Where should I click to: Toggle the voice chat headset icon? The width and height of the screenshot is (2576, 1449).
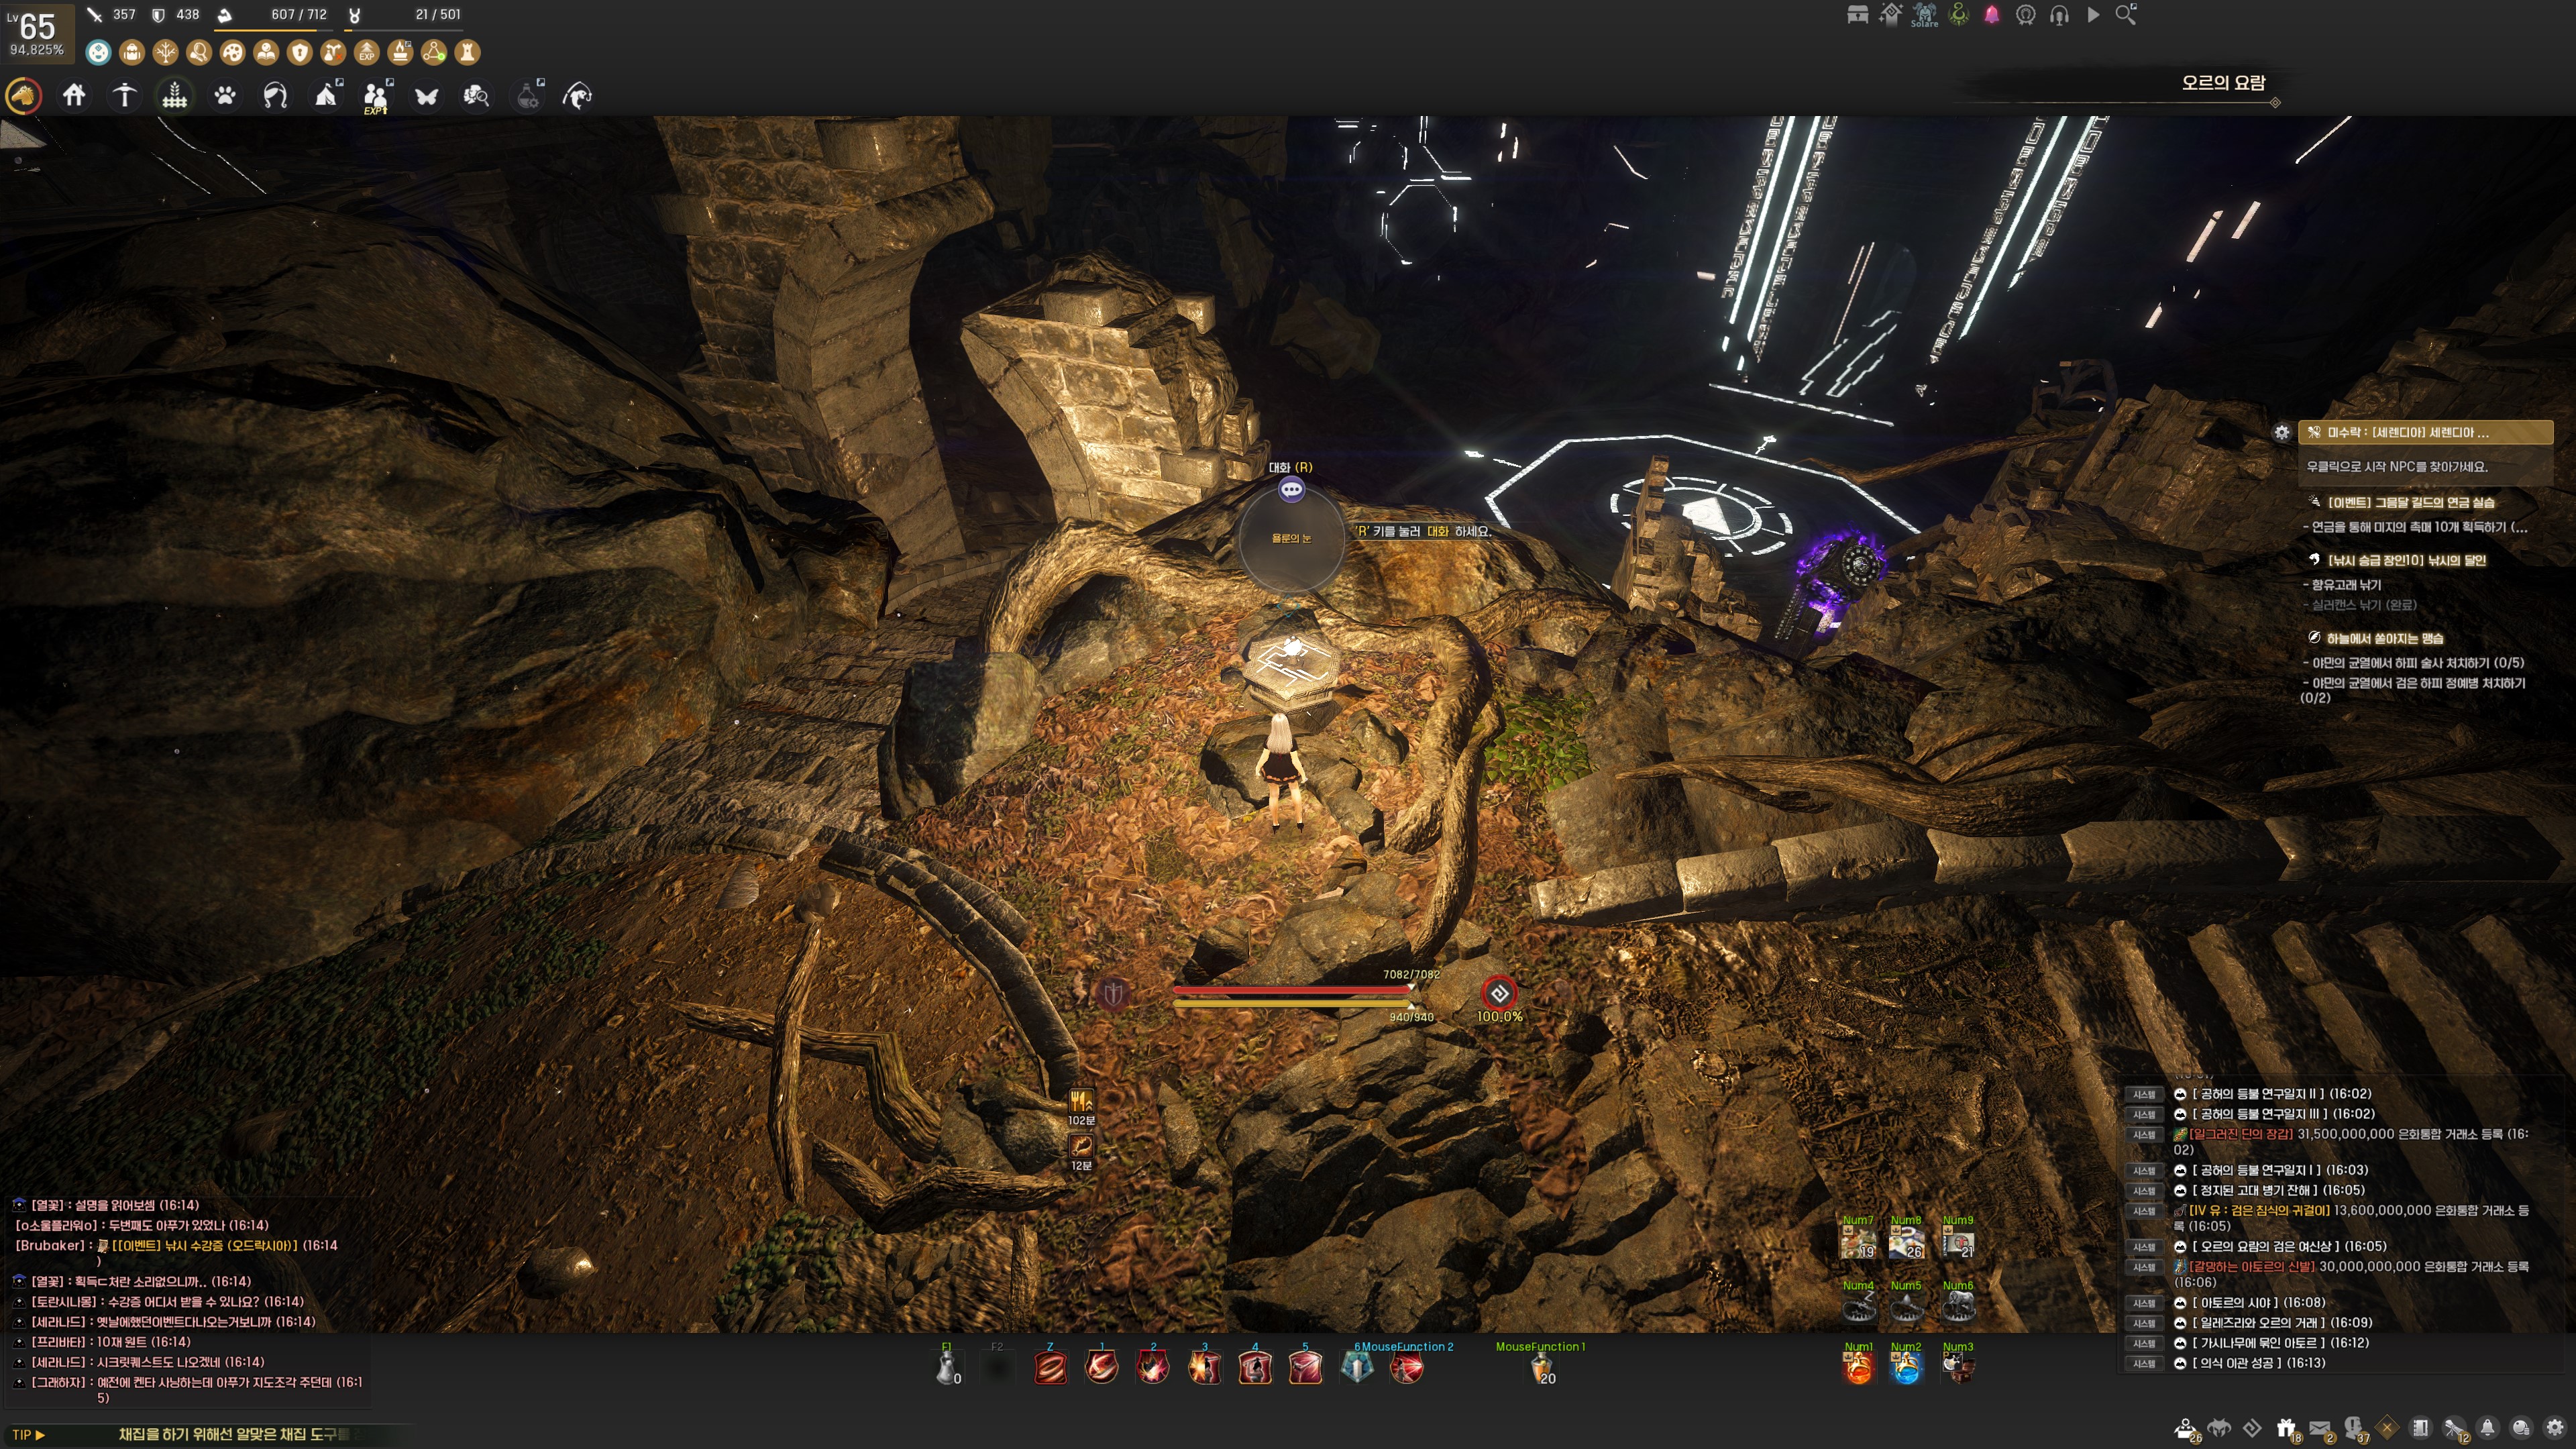pyautogui.click(x=2059, y=15)
